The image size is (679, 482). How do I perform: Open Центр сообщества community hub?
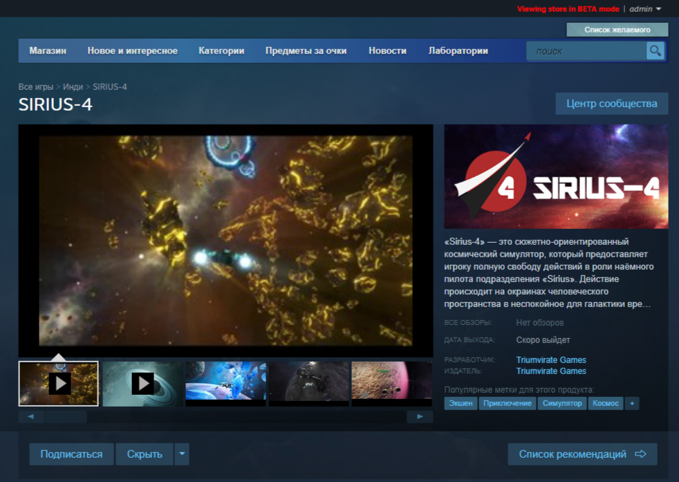[x=611, y=104]
